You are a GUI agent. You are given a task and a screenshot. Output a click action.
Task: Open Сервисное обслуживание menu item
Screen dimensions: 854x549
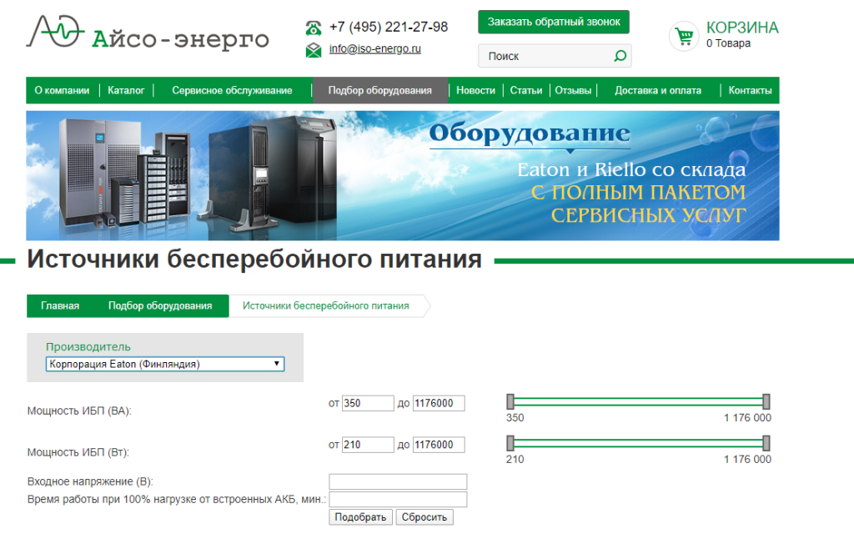[232, 90]
